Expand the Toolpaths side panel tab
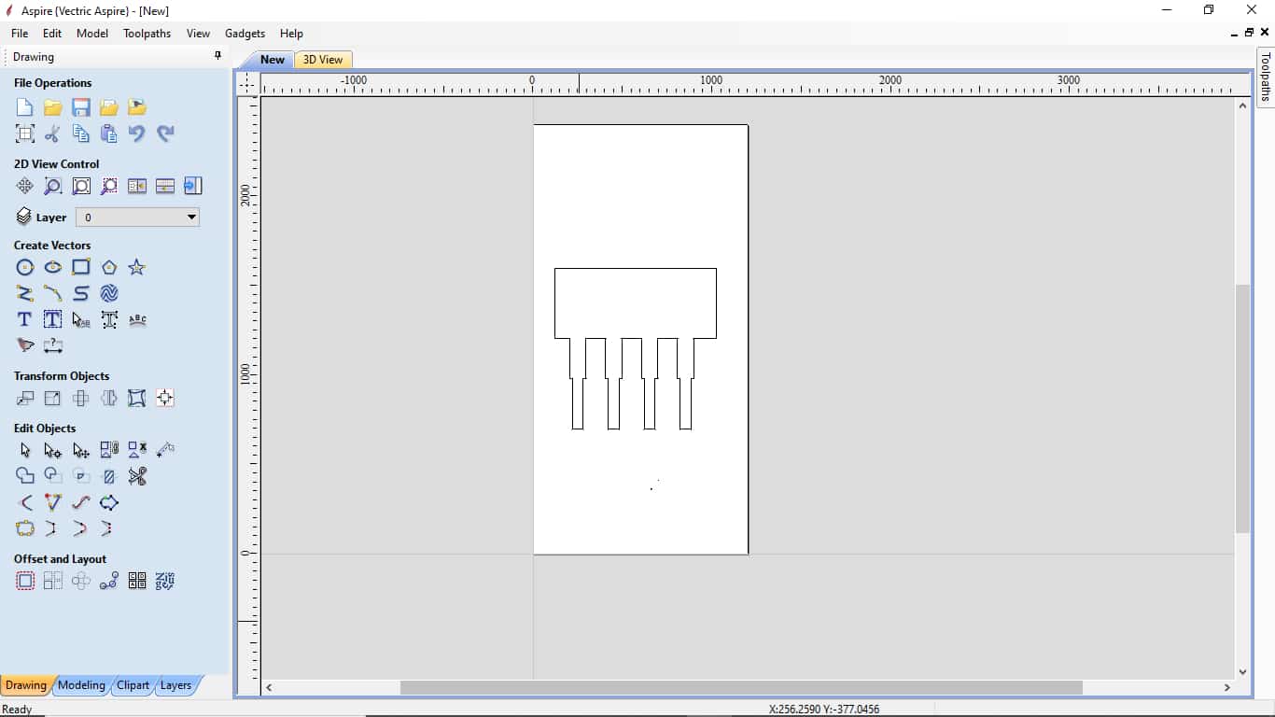The height and width of the screenshot is (717, 1275). pos(1266,77)
